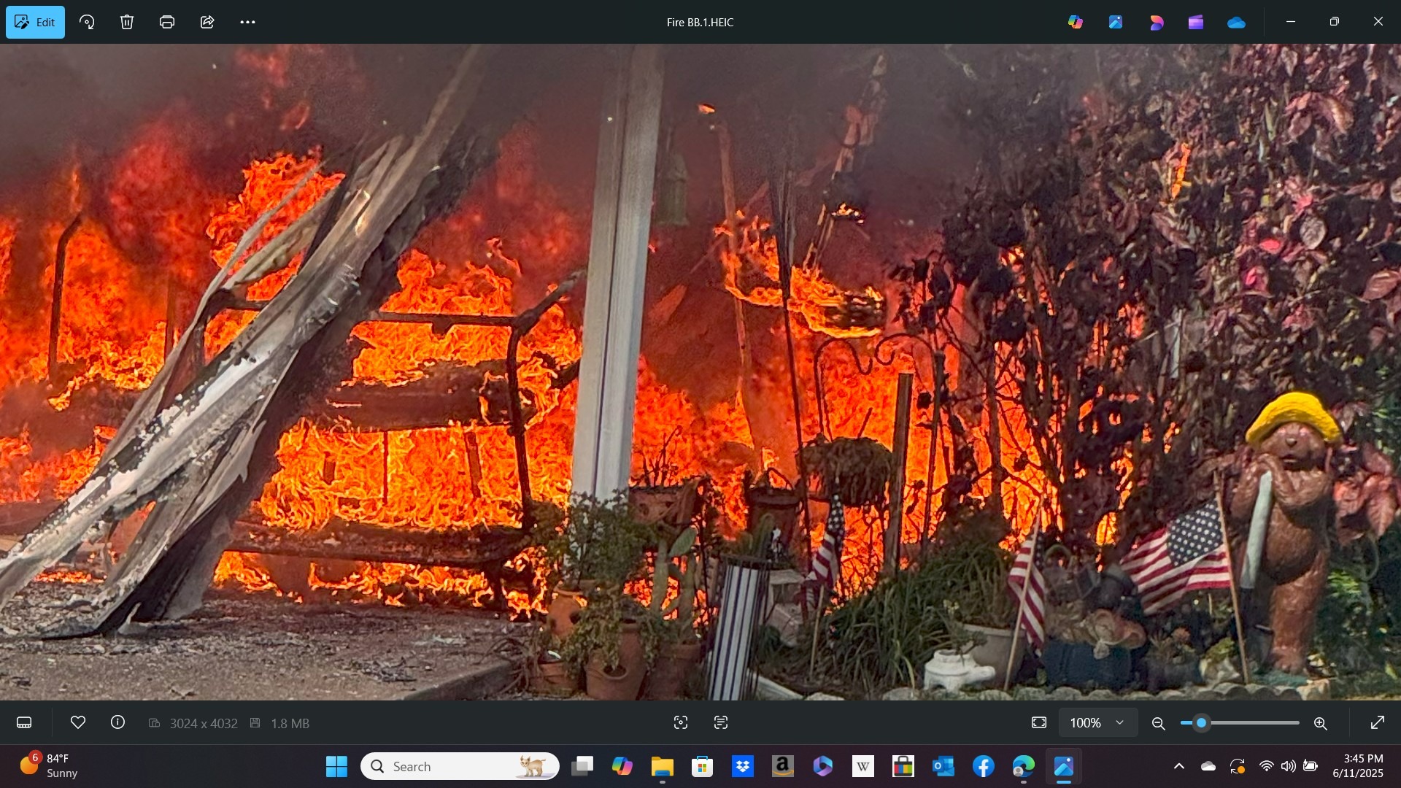Image resolution: width=1401 pixels, height=788 pixels.
Task: Show hidden tray icons chevron
Action: point(1179,766)
